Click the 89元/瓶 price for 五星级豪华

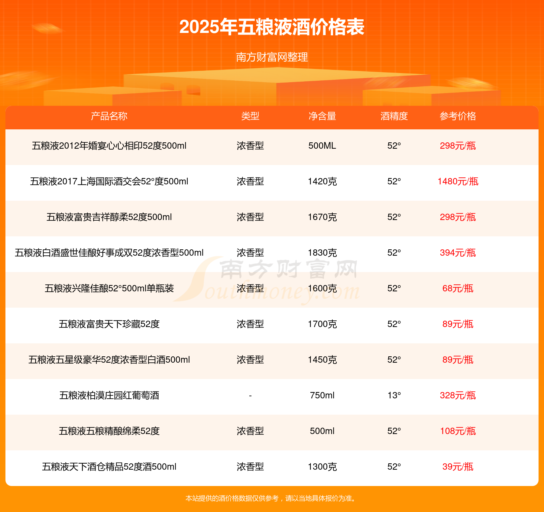[x=458, y=360]
